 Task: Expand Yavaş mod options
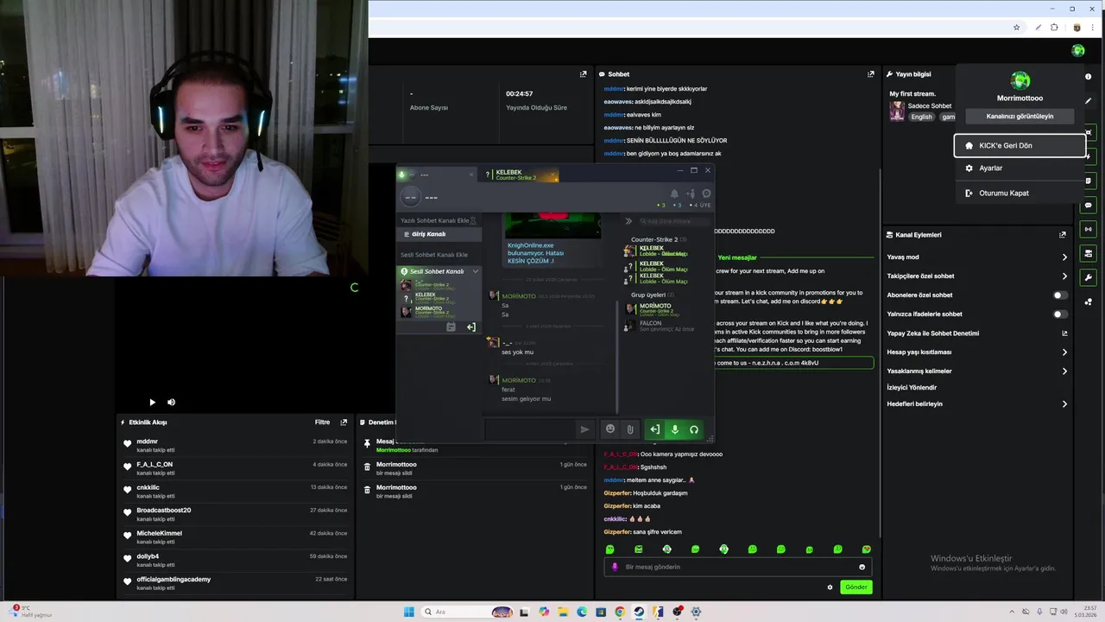pos(1064,257)
